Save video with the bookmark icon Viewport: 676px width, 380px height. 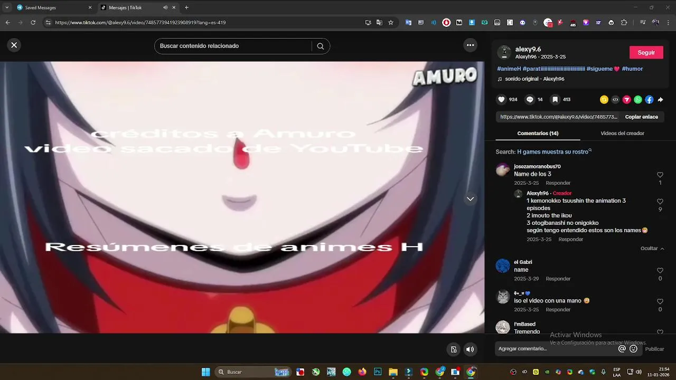(555, 99)
